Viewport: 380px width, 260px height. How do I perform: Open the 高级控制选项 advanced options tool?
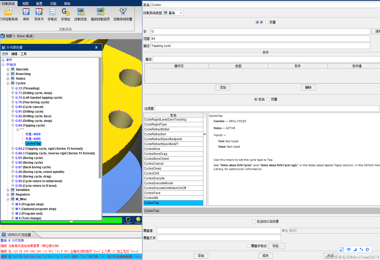tap(100, 12)
